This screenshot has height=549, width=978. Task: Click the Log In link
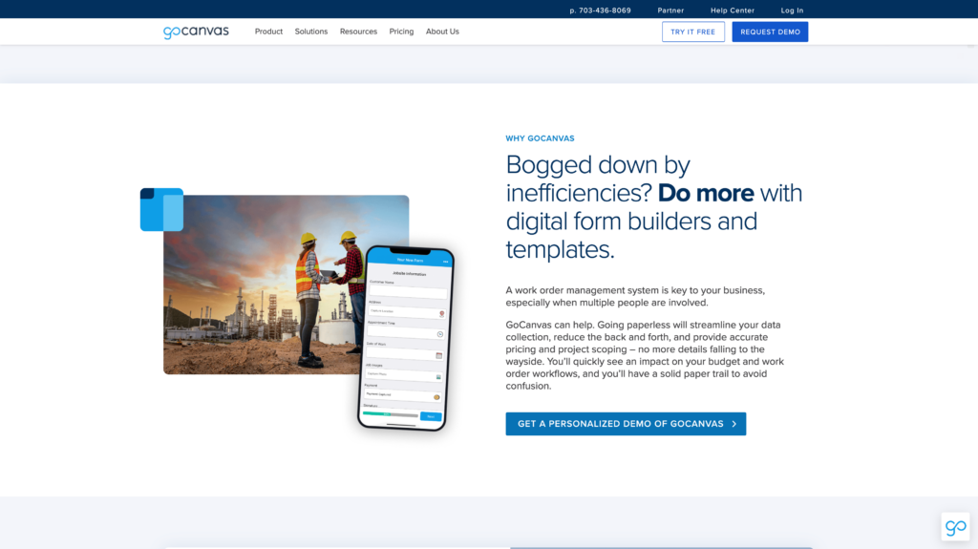coord(792,11)
